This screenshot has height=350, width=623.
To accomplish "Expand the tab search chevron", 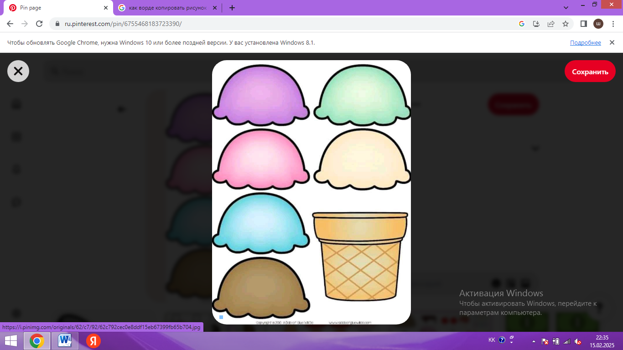I will tap(566, 8).
